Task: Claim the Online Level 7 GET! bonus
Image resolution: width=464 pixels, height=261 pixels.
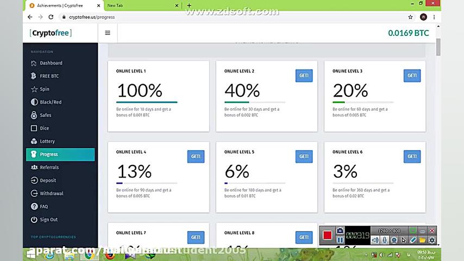Action: (196, 237)
